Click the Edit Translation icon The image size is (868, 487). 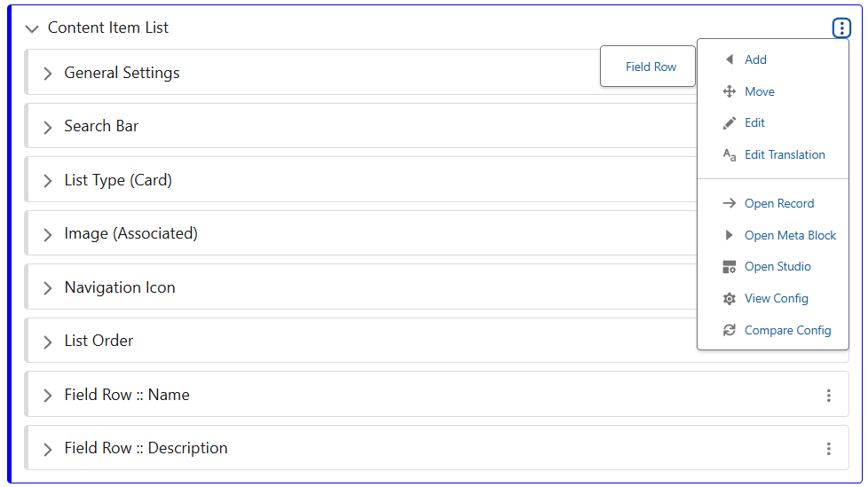(x=730, y=155)
